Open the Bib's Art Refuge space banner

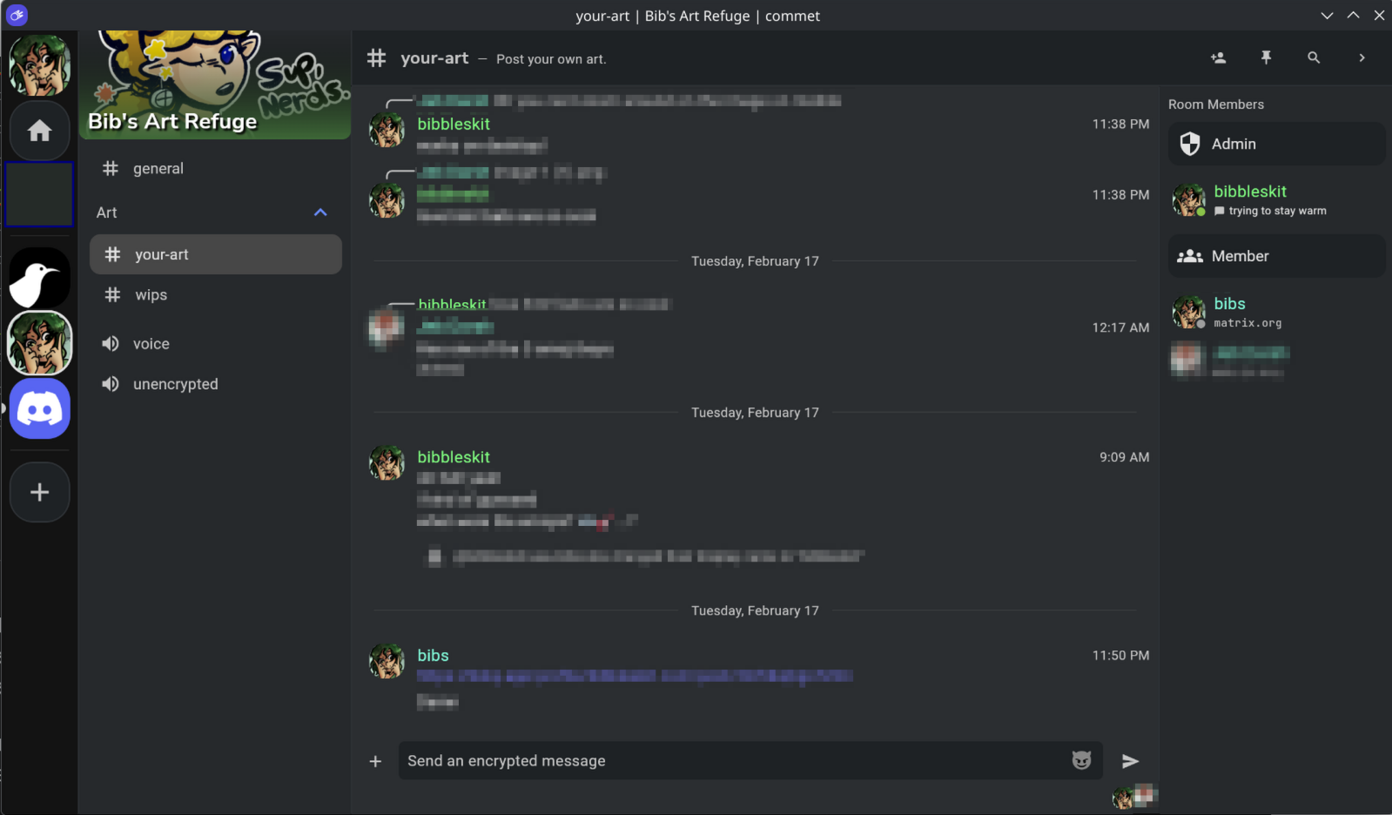215,85
